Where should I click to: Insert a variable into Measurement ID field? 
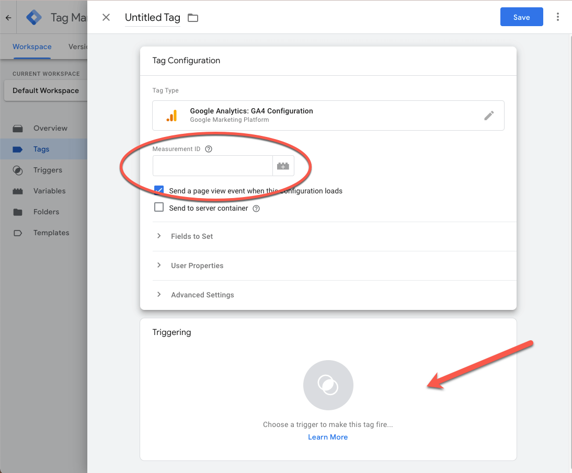coord(283,166)
